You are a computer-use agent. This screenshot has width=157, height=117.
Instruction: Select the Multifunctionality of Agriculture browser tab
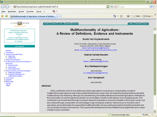(34, 16)
